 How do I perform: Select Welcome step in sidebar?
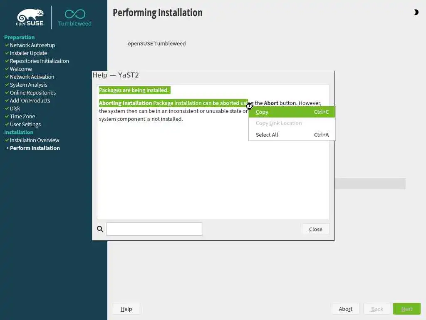[x=21, y=69]
